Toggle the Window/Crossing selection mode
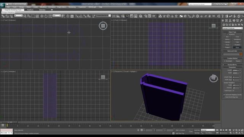Viewport: 244px width, 137px height. (x=37, y=16)
